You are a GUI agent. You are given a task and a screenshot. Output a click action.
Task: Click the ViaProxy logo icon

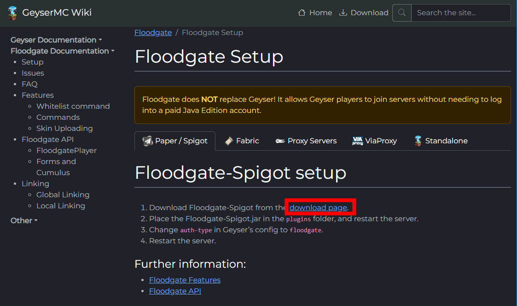click(x=357, y=141)
